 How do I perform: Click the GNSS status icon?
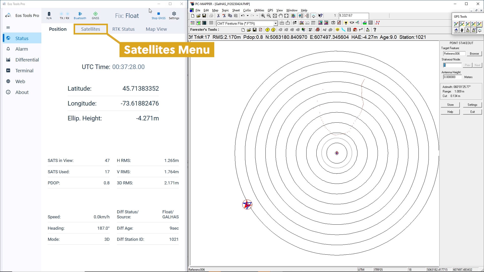[x=95, y=15]
